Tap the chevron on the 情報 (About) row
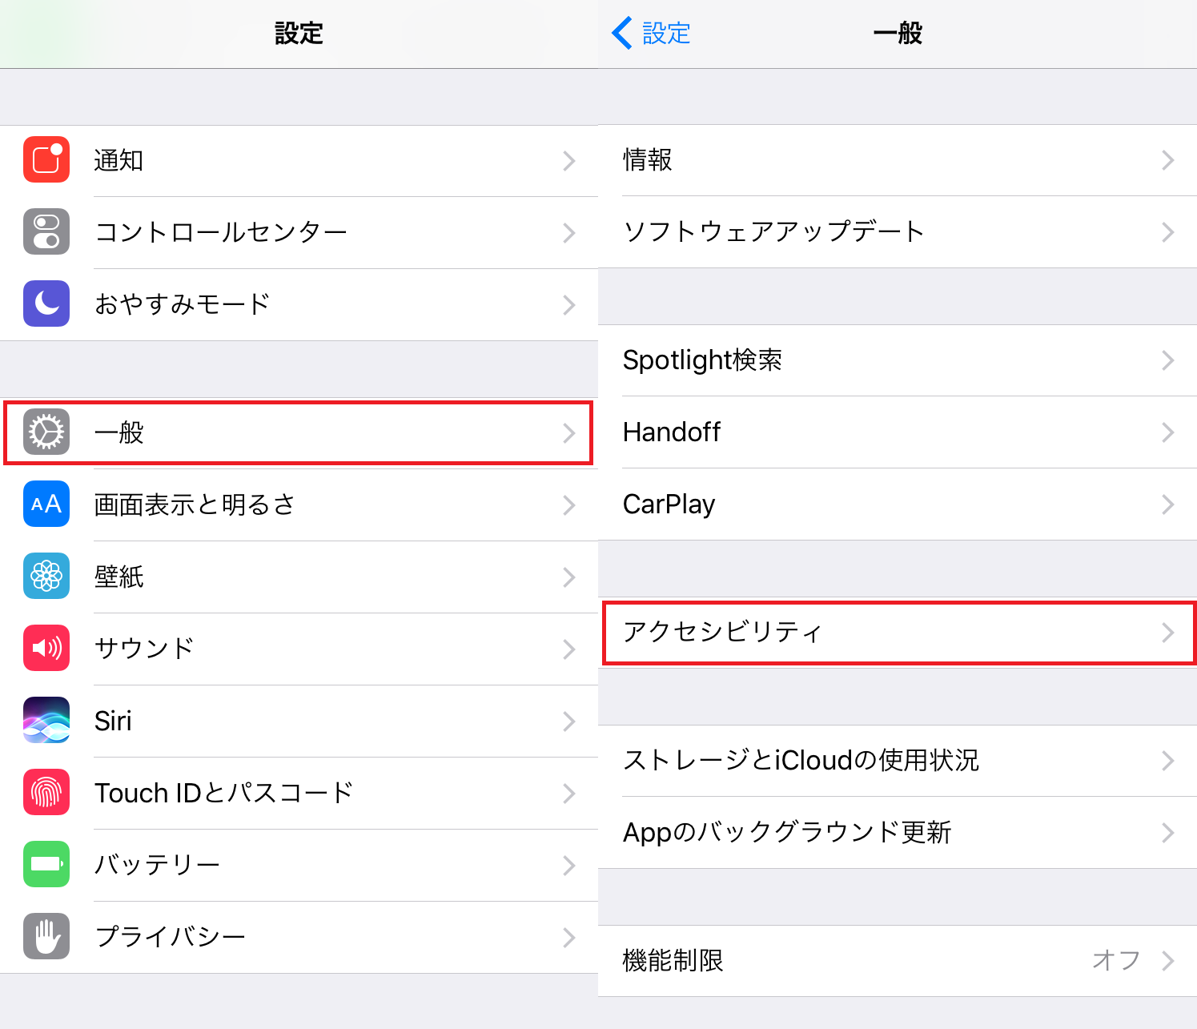This screenshot has width=1197, height=1029. point(1167,160)
